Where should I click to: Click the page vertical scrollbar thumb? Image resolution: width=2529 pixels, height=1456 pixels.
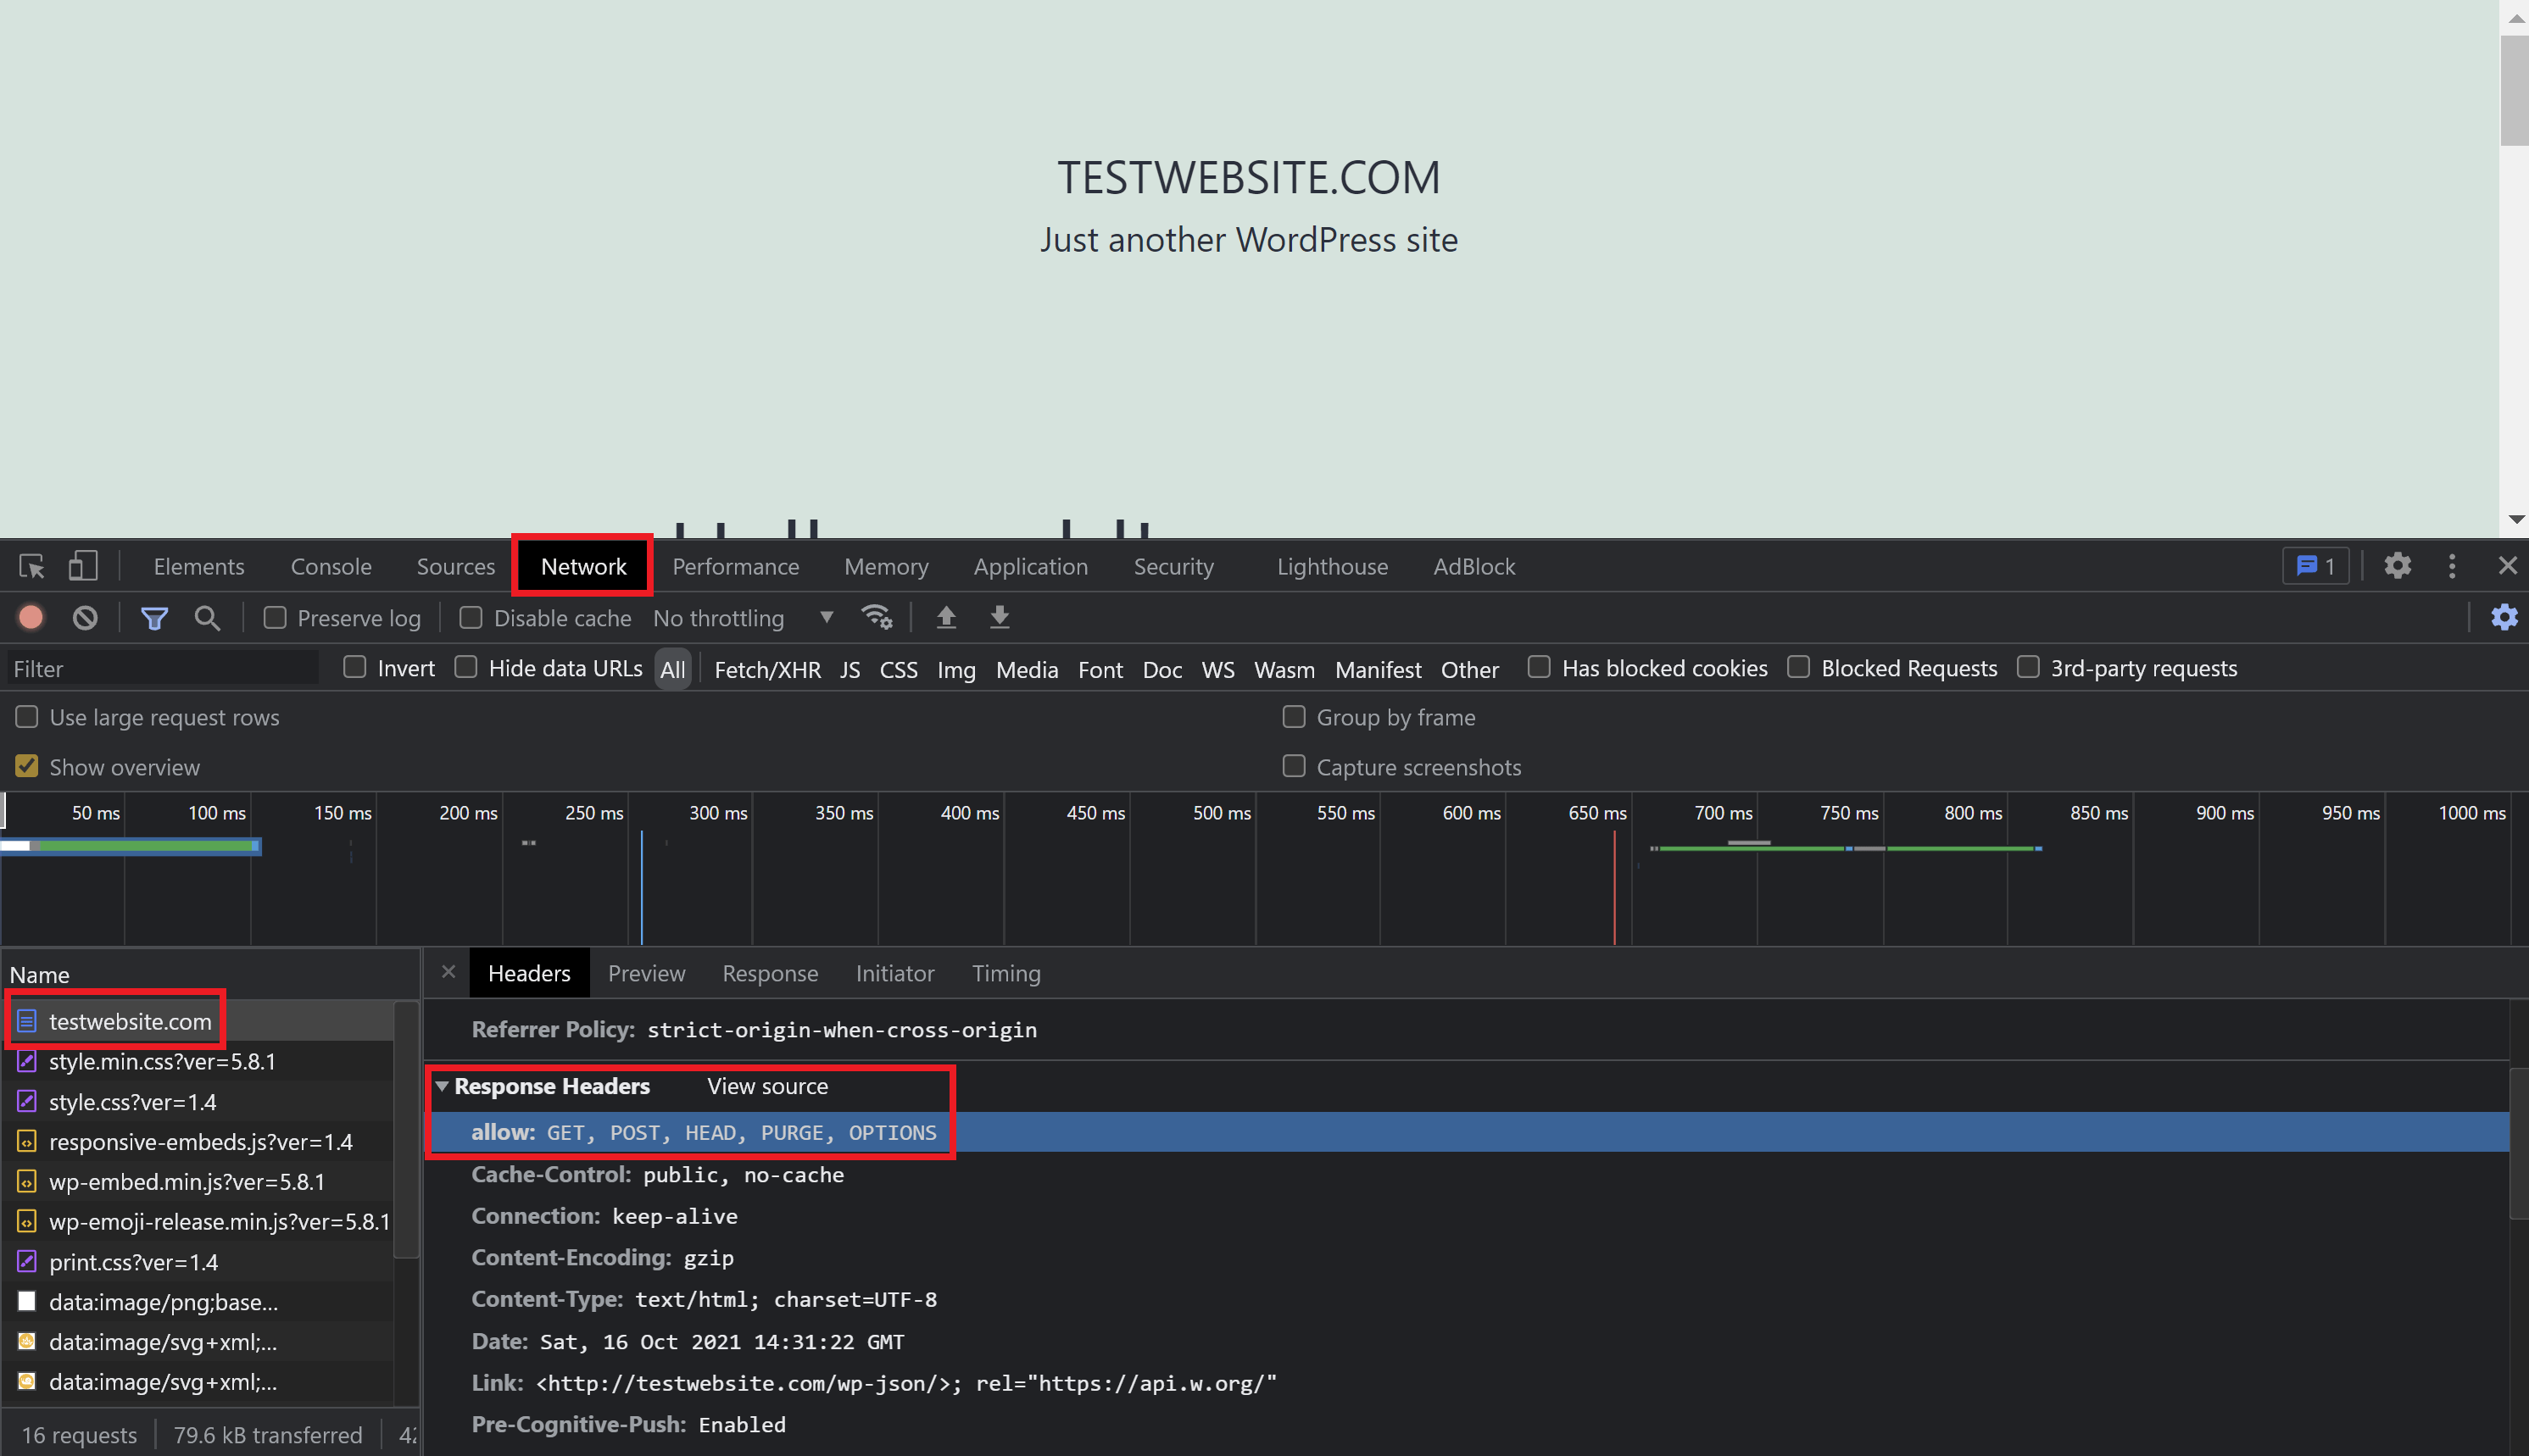pyautogui.click(x=2513, y=90)
